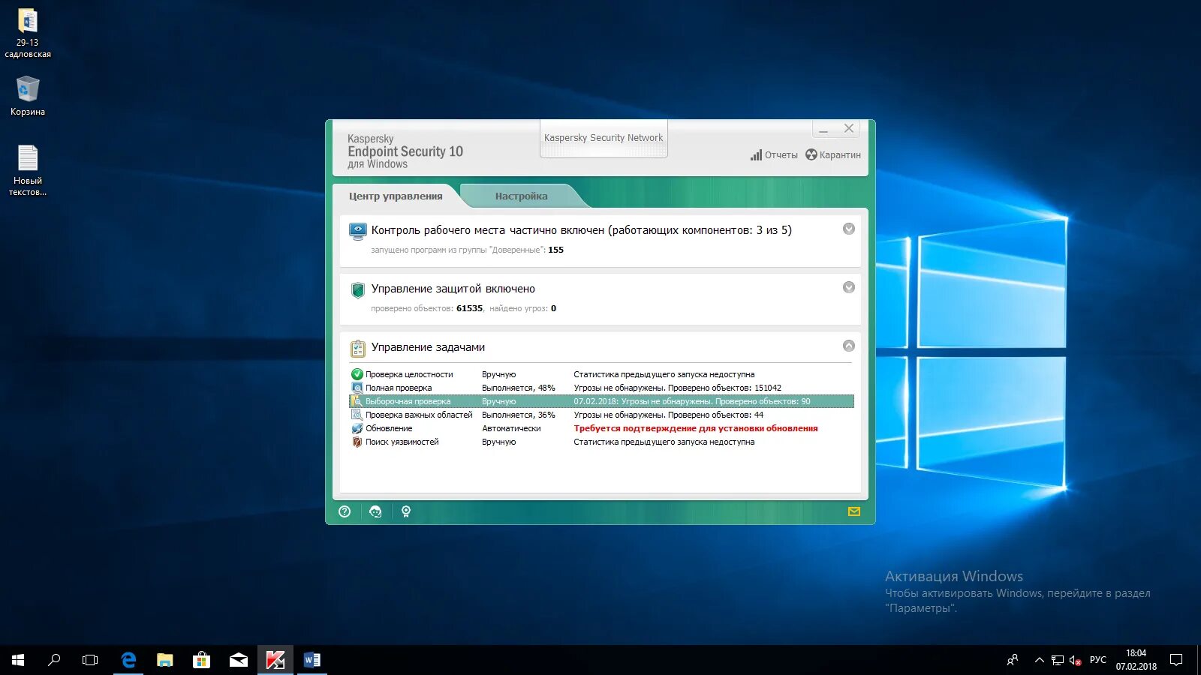The width and height of the screenshot is (1201, 675).
Task: Select the Полная проверка task row
Action: (601, 388)
